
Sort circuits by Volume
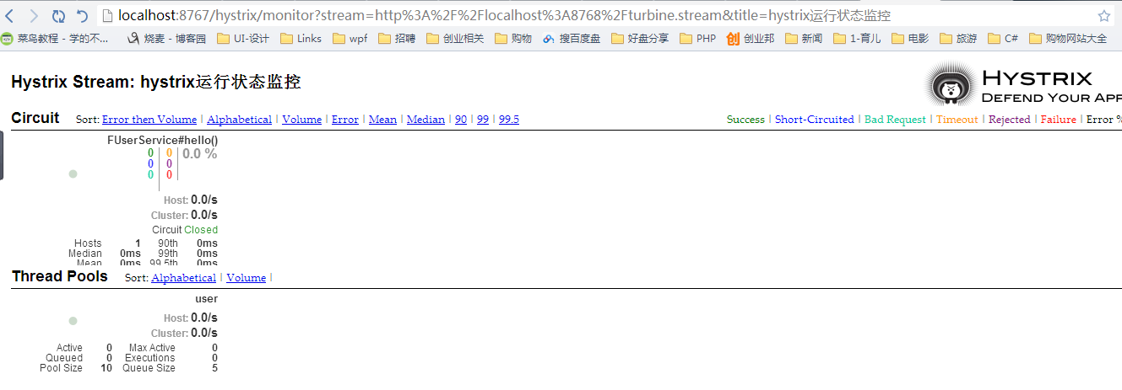[x=301, y=120]
